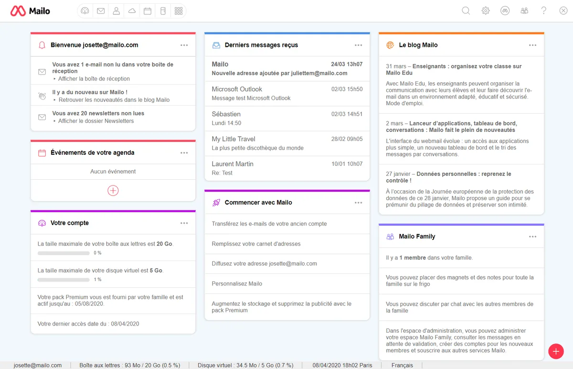Viewport: 573px width, 369px height.
Task: Click the Mailo logo
Action: point(30,11)
